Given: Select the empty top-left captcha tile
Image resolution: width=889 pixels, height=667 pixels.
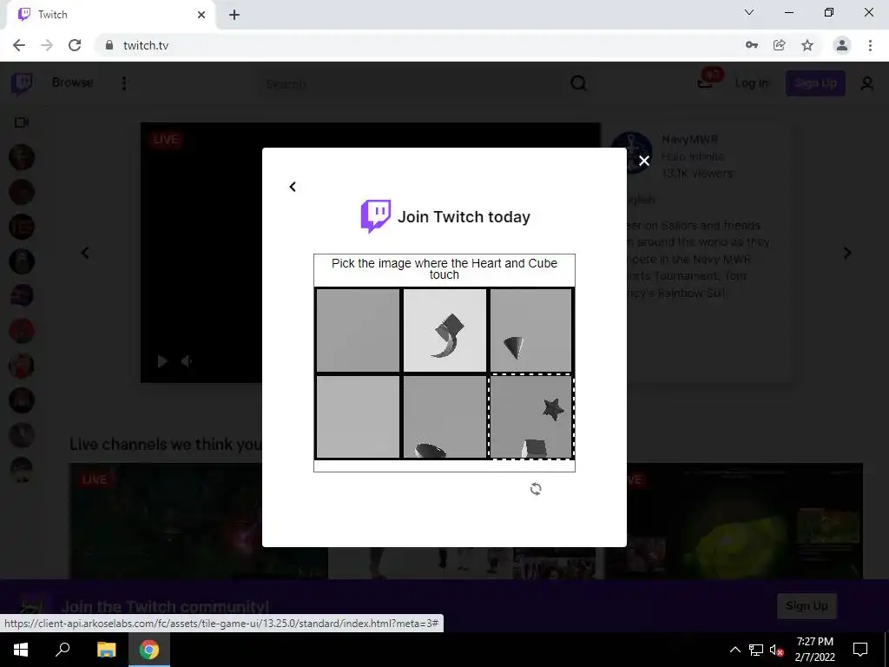Looking at the screenshot, I should 358,329.
